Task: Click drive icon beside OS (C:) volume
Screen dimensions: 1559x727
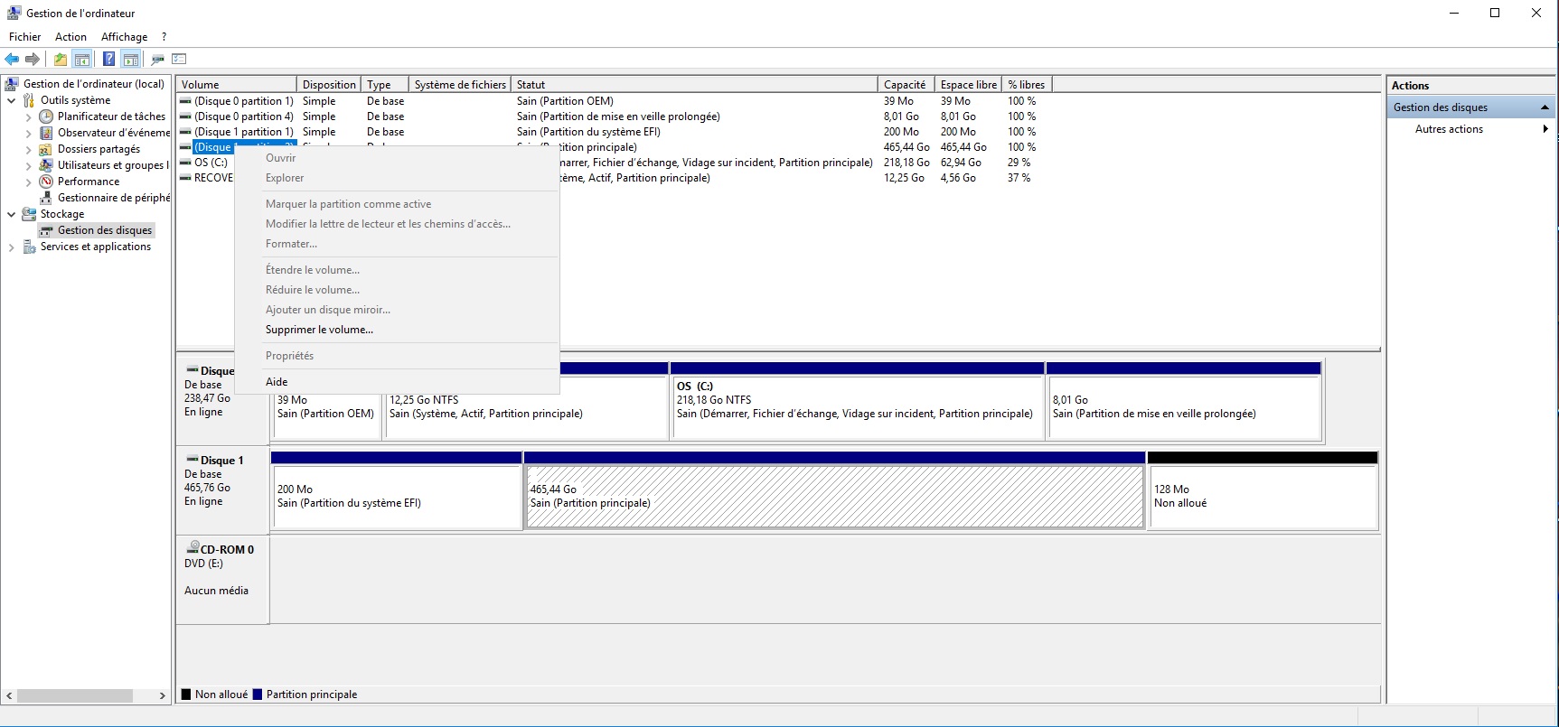Action: tap(185, 163)
